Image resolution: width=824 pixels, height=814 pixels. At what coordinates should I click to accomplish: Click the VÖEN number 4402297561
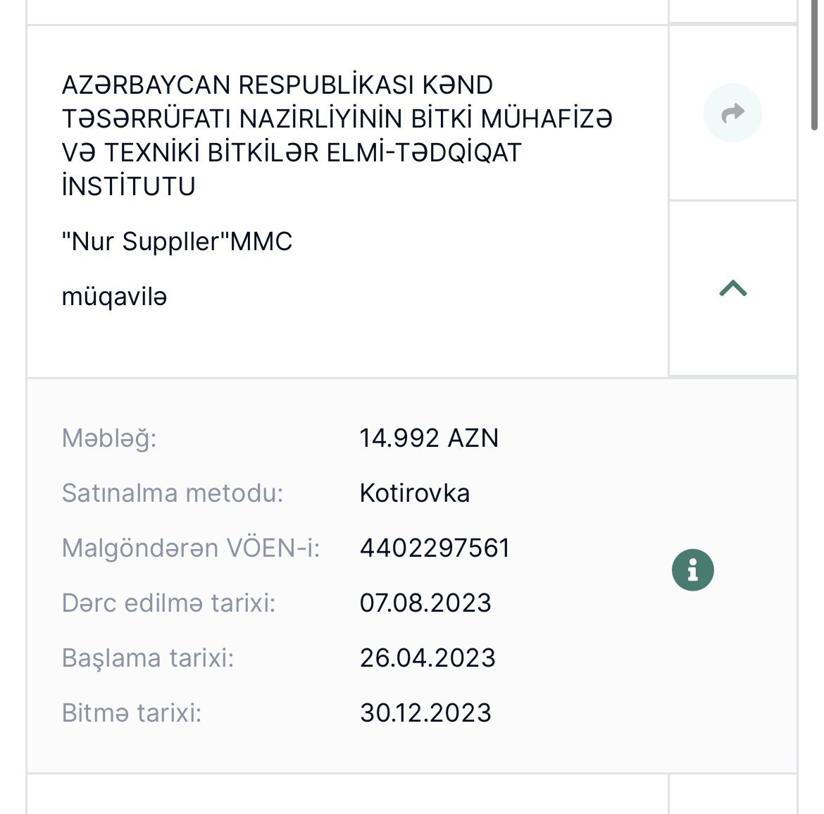coord(435,548)
